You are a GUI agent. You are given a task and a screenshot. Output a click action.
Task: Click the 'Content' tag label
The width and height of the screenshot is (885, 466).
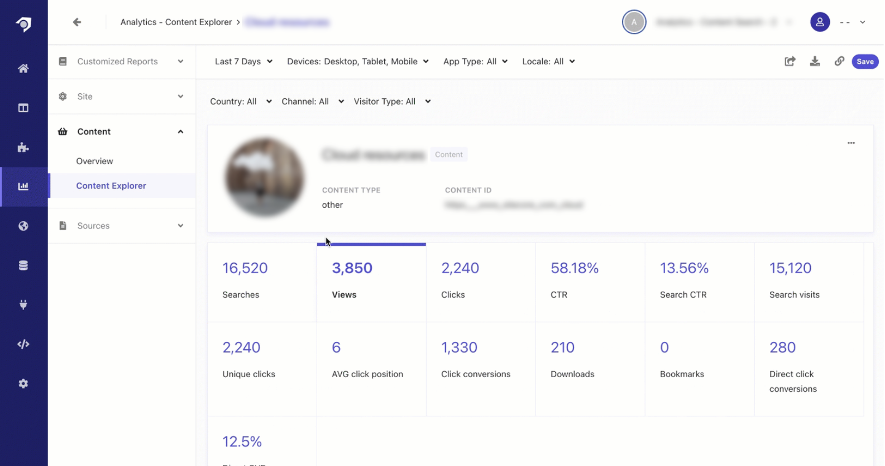pos(449,155)
